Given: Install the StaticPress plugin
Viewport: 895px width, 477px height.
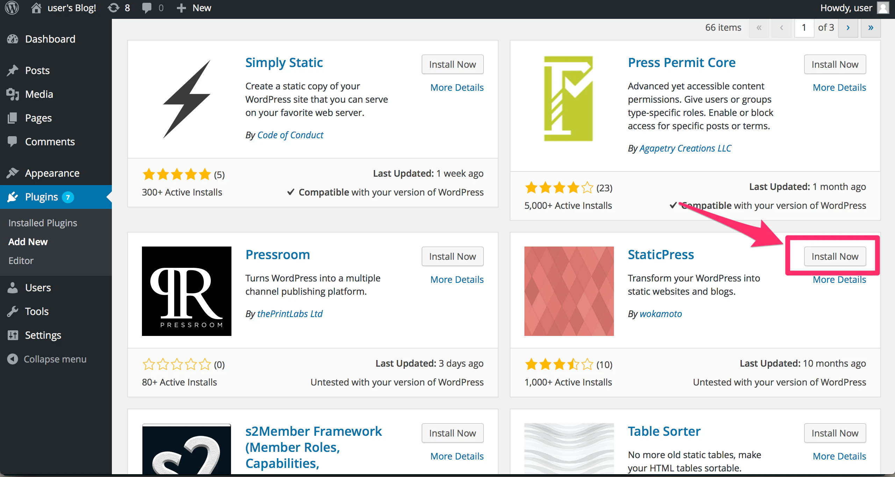Looking at the screenshot, I should point(835,256).
